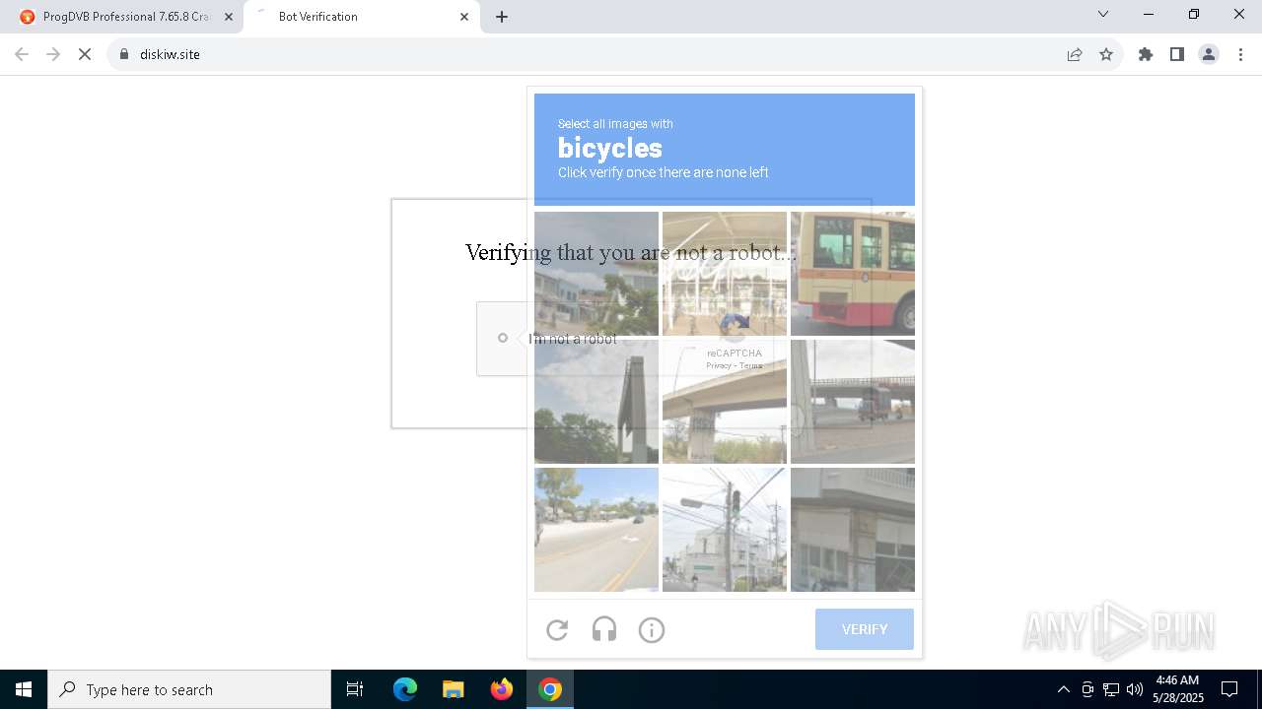Open the Windows Start menu
The image size is (1262, 709).
pos(24,689)
